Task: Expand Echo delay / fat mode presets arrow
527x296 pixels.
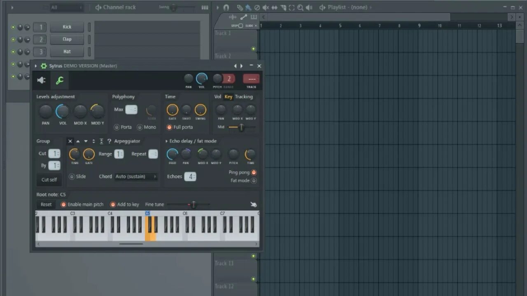Action: tap(167, 141)
